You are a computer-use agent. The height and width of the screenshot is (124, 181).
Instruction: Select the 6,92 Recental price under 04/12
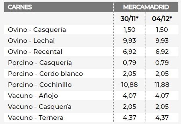[x=162, y=52]
